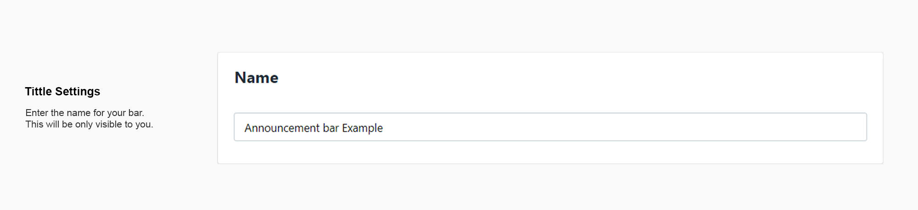Click the word "you." ending the description
Image resolution: width=918 pixels, height=210 pixels.
[x=144, y=124]
